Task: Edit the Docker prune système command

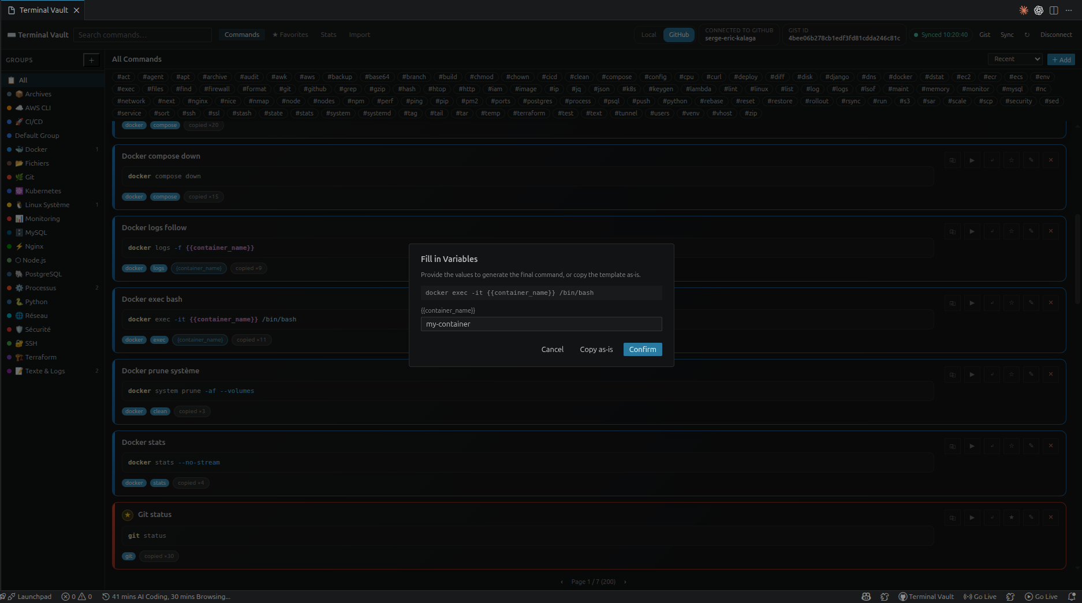Action: point(1031,374)
